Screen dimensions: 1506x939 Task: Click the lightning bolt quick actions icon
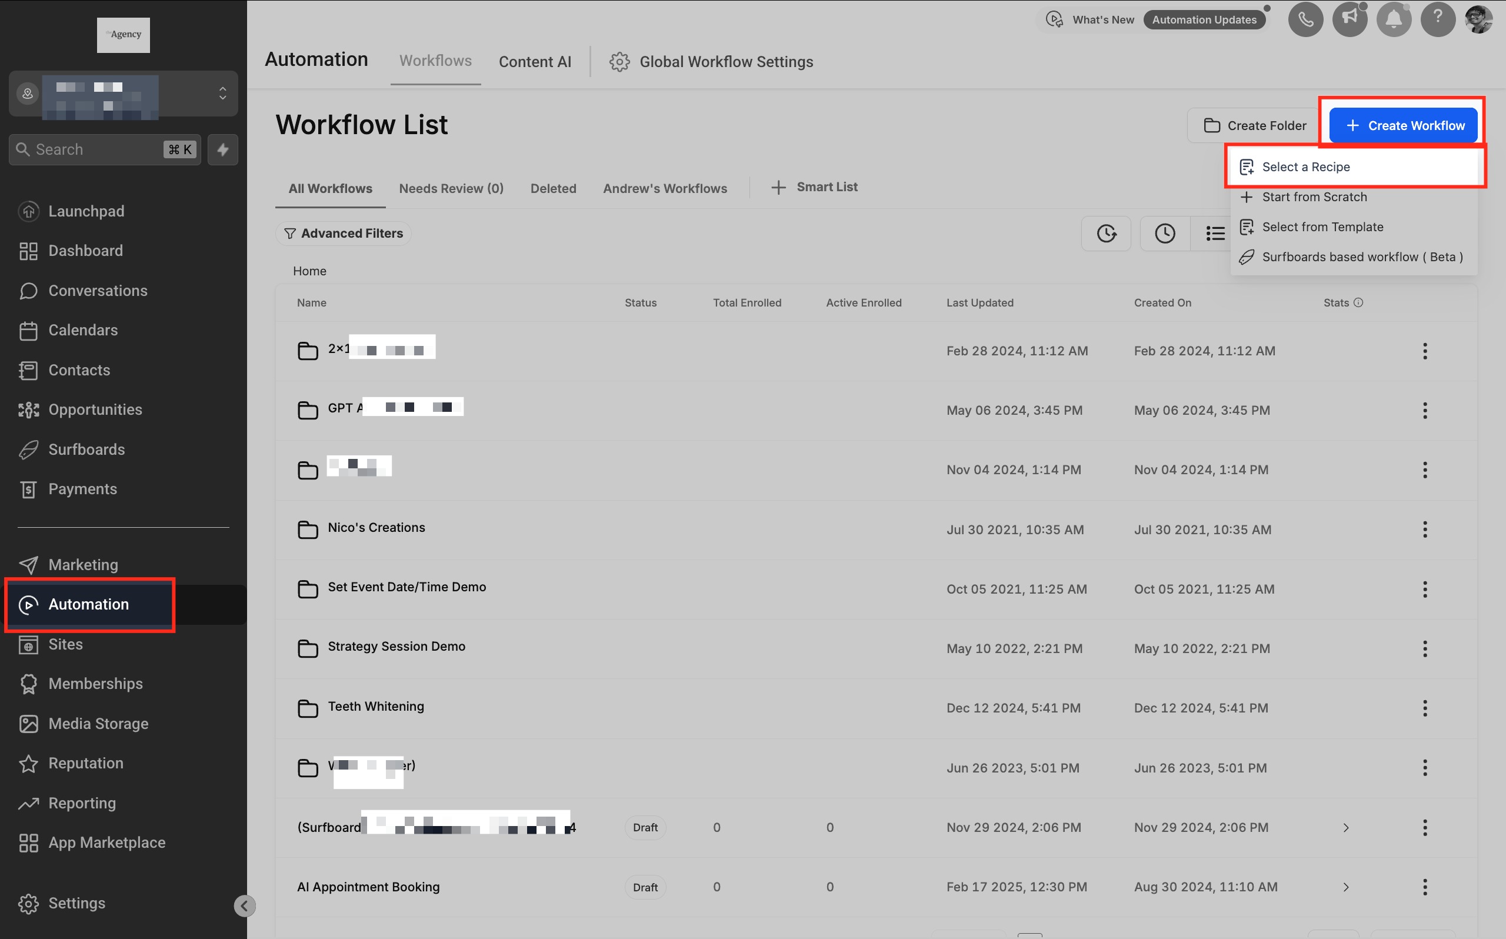click(223, 149)
